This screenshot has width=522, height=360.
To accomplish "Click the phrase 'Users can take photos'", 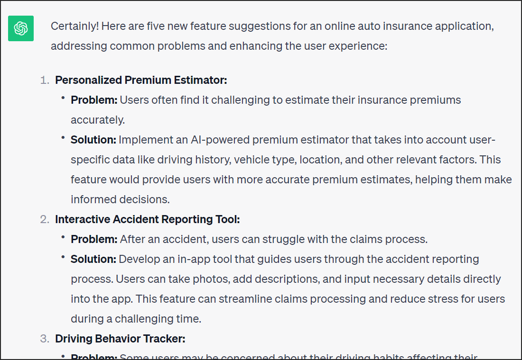I will (173, 279).
